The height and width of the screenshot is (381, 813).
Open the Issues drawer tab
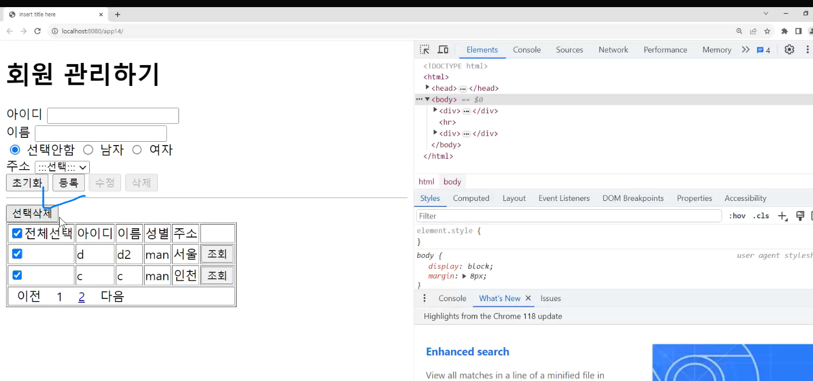tap(551, 298)
